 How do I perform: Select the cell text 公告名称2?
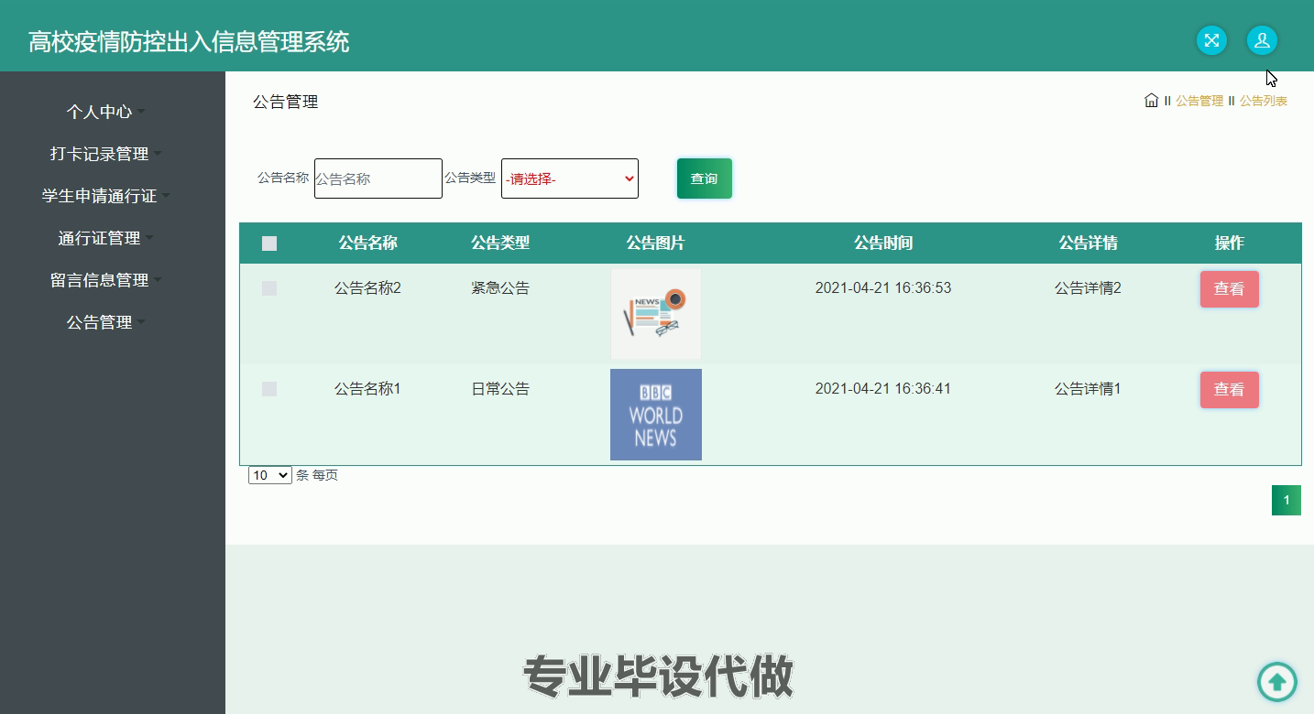click(367, 288)
